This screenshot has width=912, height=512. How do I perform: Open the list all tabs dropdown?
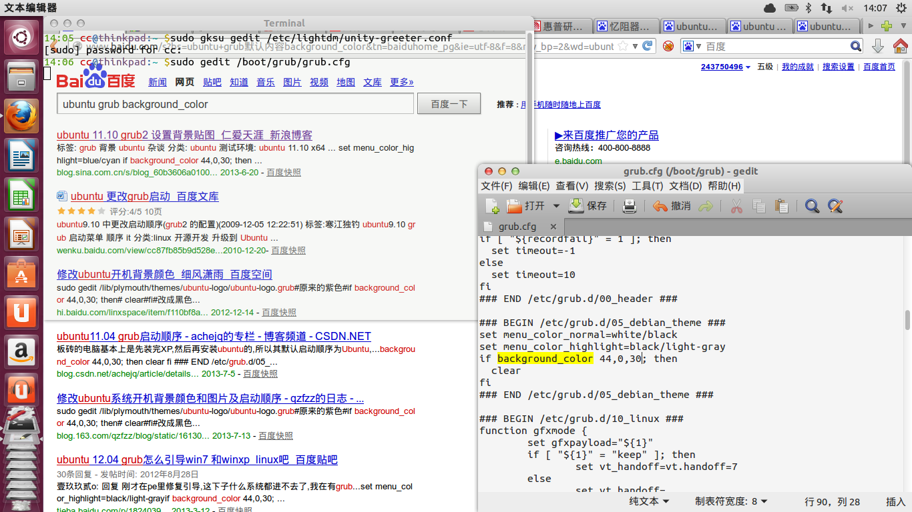pos(902,27)
